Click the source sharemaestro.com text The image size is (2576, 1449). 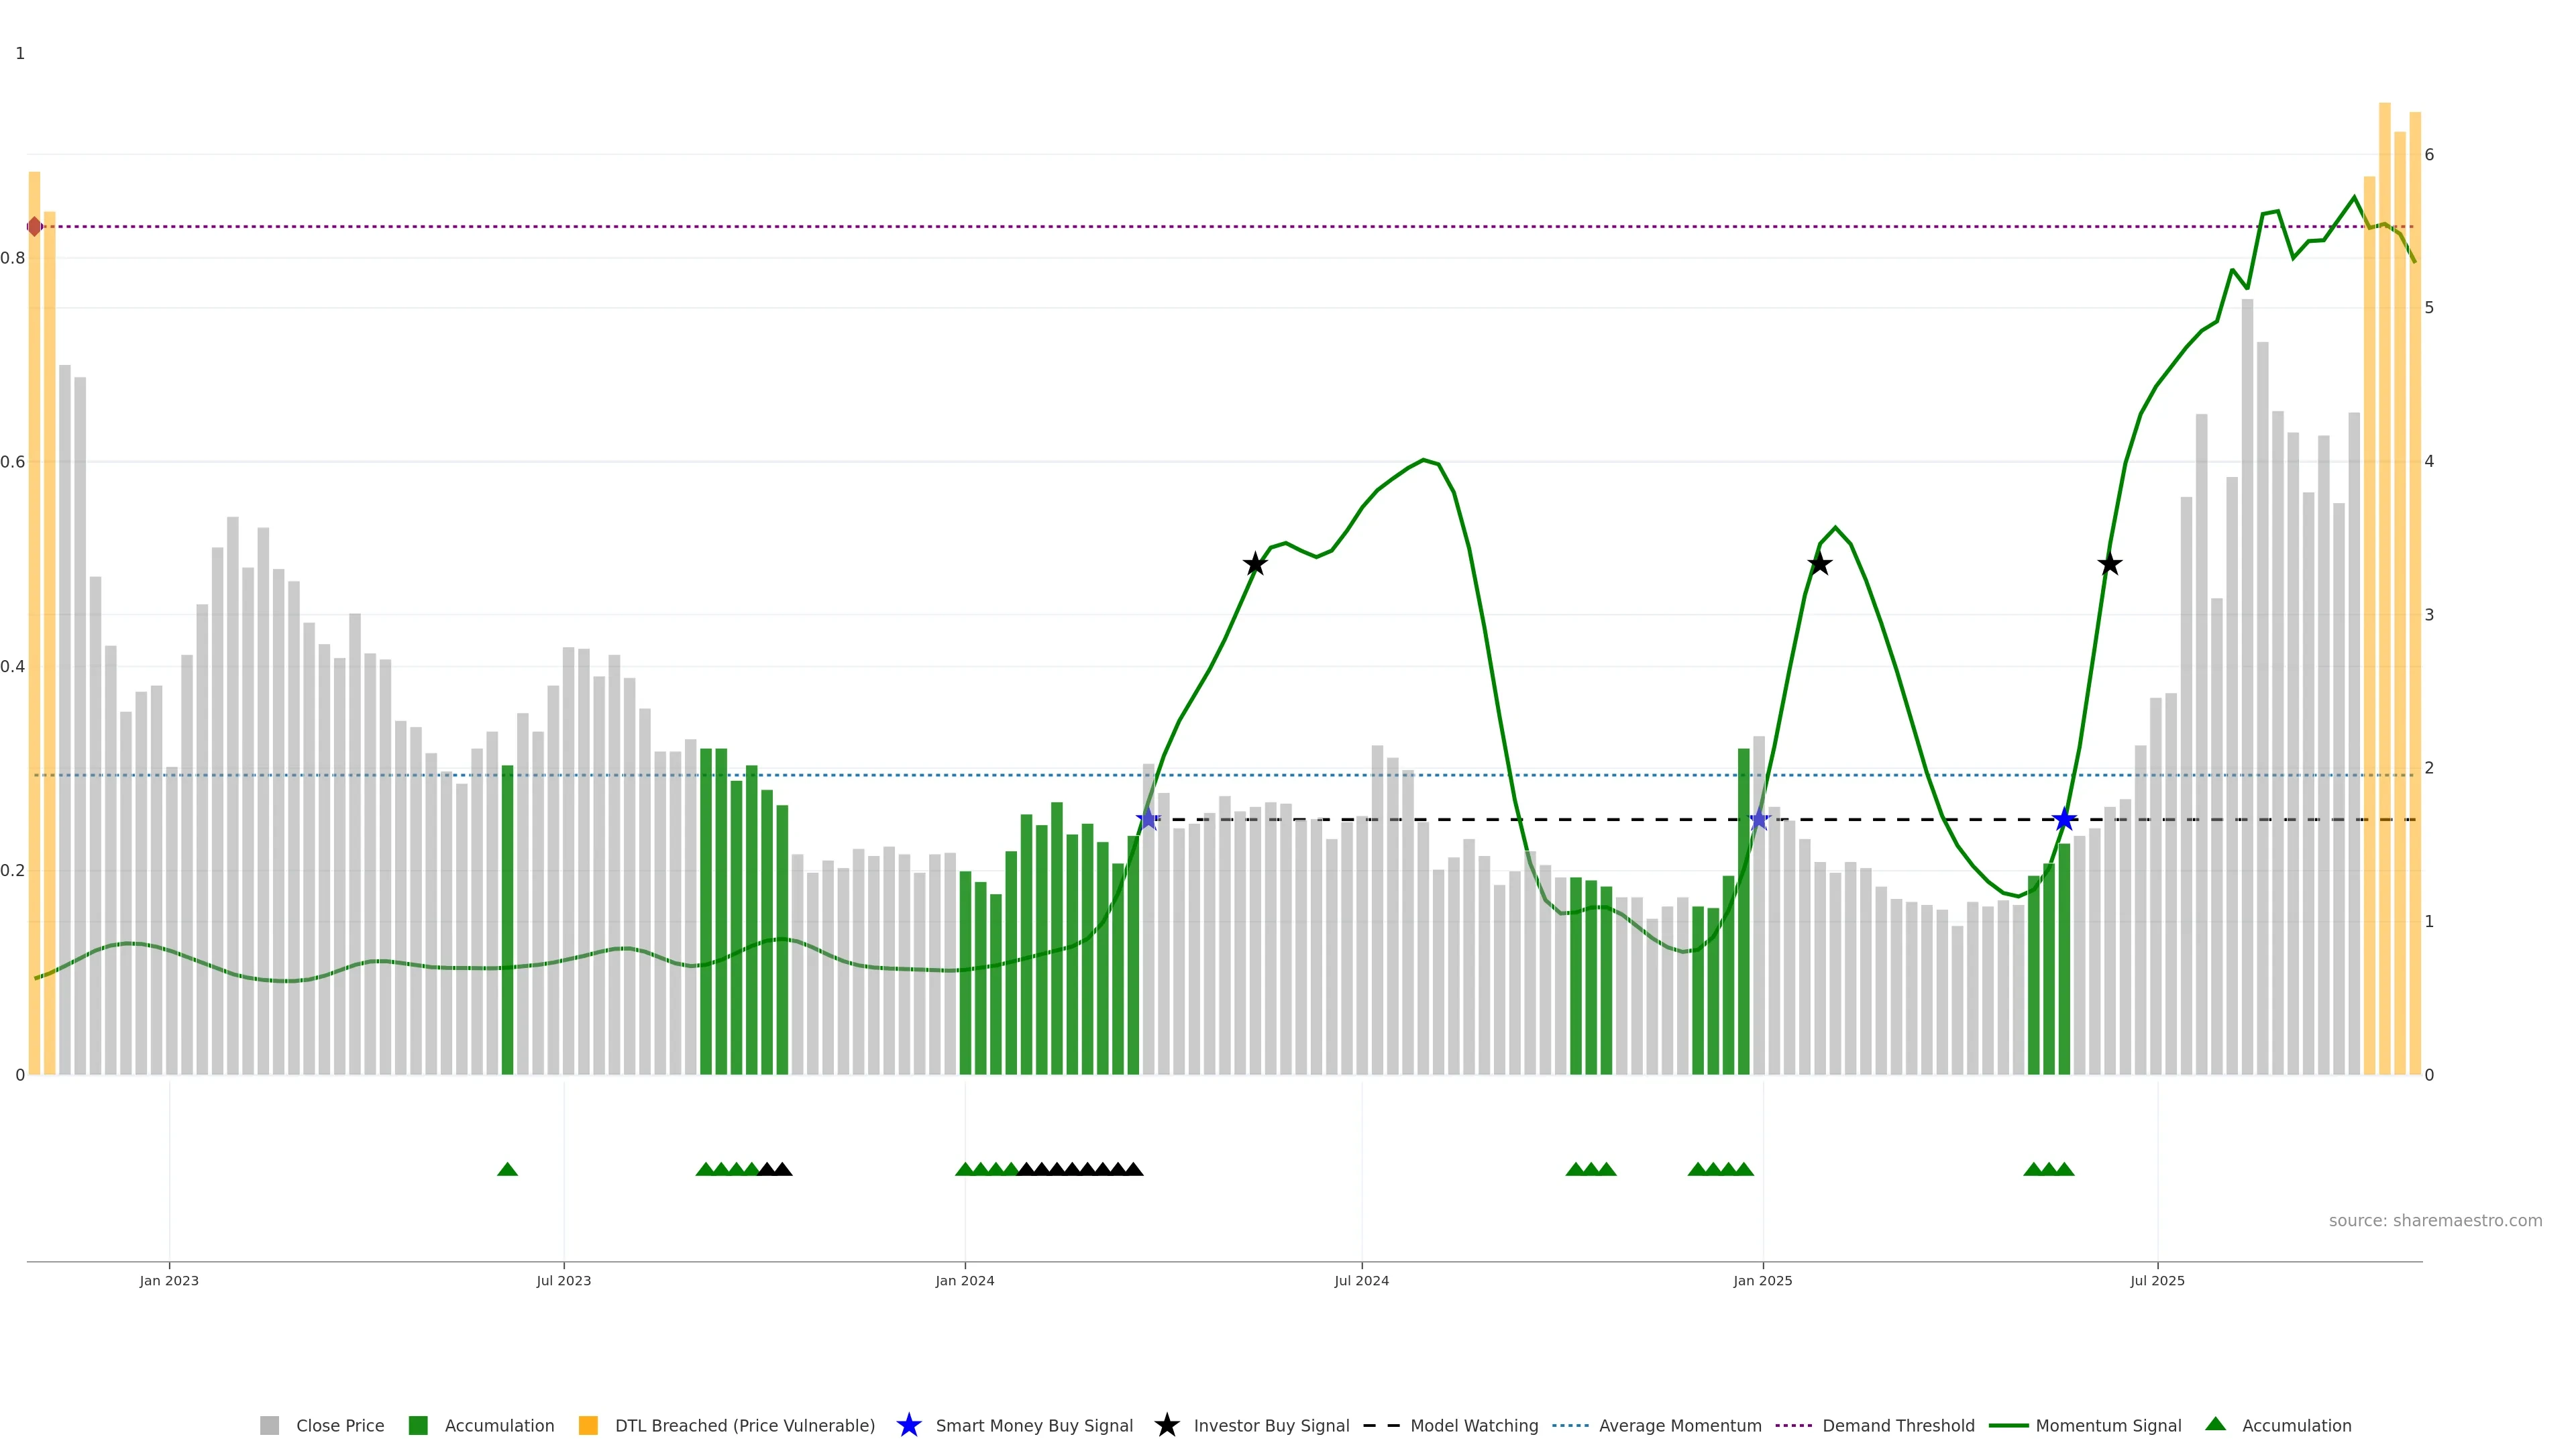pyautogui.click(x=2435, y=1221)
